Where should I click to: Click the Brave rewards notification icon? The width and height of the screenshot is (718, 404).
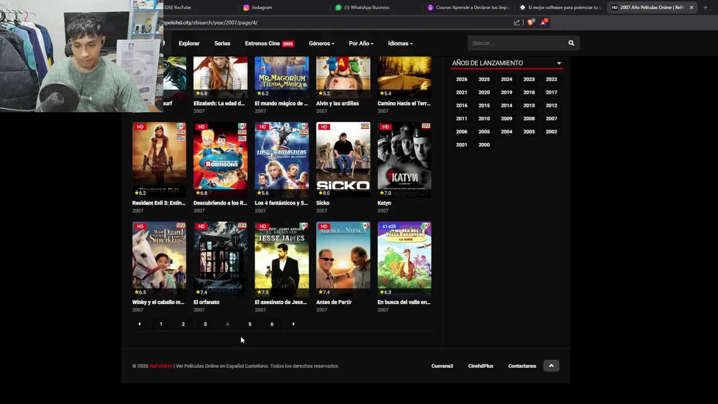[x=544, y=22]
